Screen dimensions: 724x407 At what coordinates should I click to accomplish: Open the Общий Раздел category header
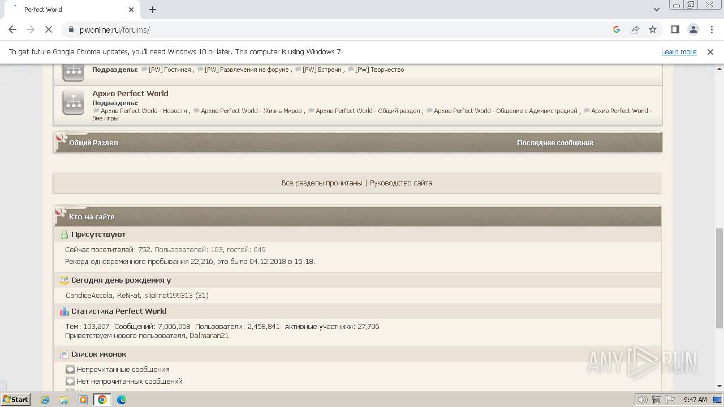pos(93,143)
